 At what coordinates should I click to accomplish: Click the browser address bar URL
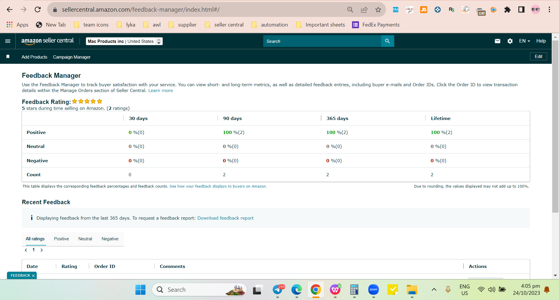141,10
